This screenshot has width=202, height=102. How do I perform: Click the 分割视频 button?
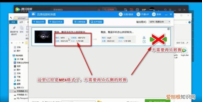tap(80, 22)
